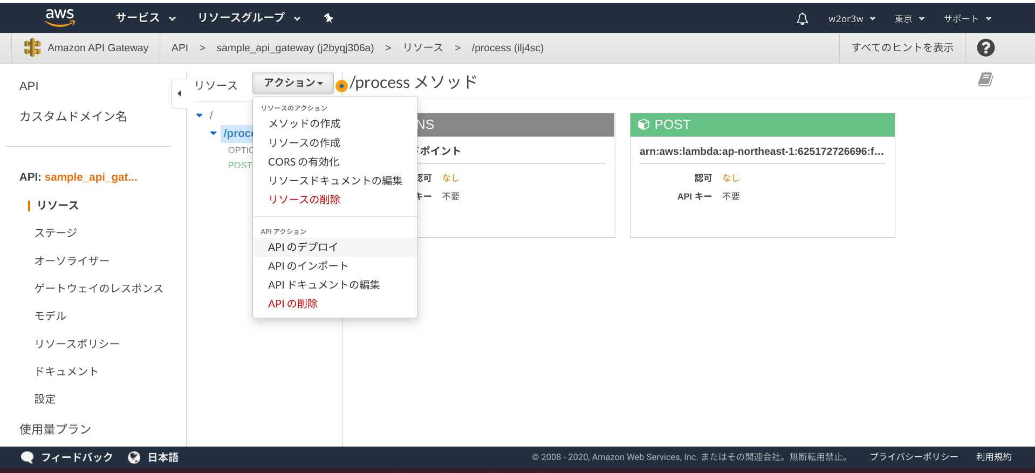The width and height of the screenshot is (1035, 473).
Task: Select API のデプロイ from the menu
Action: (303, 247)
